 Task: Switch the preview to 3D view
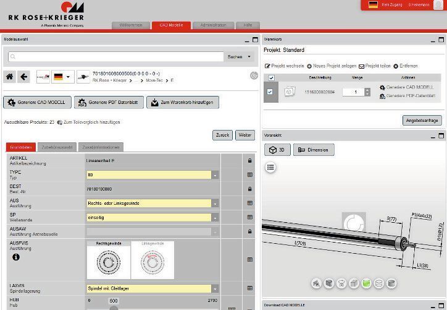tap(277, 150)
